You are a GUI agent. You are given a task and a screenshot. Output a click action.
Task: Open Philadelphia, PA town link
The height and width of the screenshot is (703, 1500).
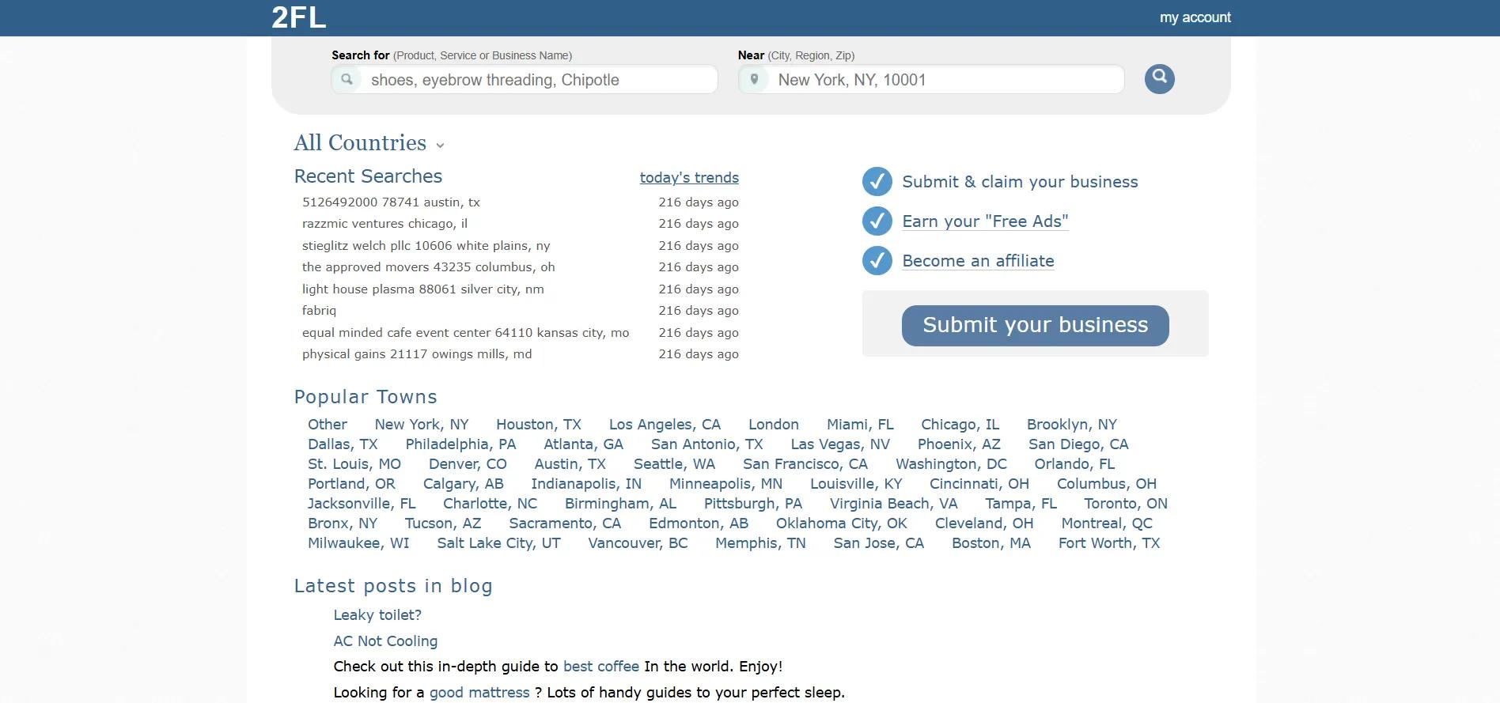460,444
